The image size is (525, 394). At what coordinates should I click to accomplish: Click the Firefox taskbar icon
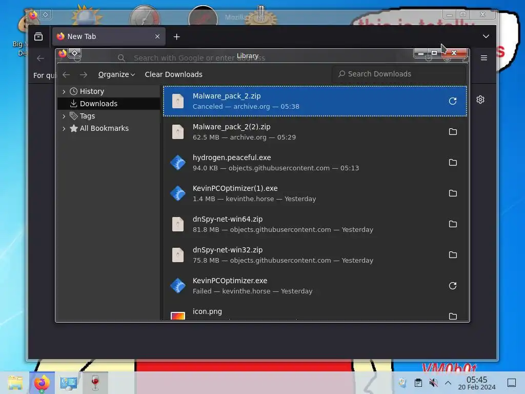42,383
